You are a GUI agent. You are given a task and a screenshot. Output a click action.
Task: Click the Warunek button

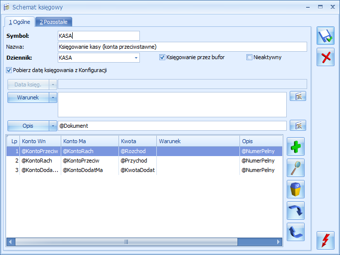(x=28, y=97)
